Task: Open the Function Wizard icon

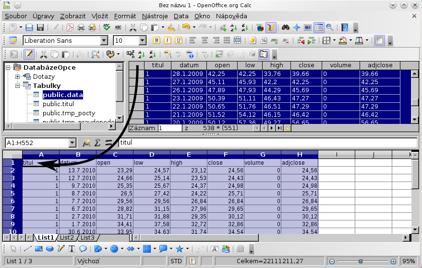Action: coord(86,143)
